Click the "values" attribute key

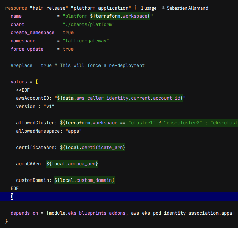(19, 82)
